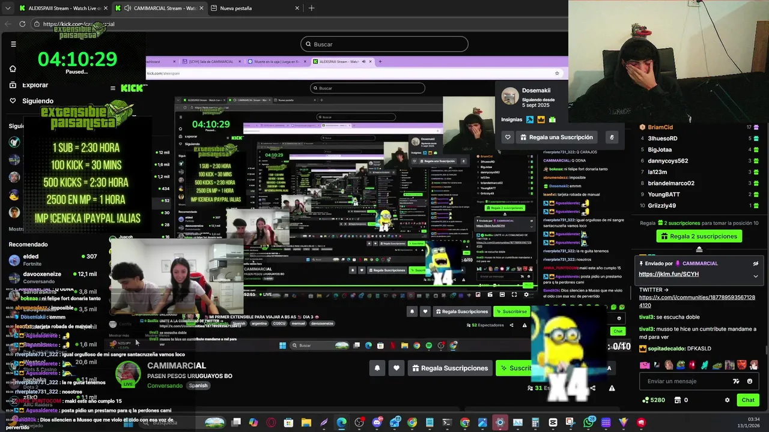
Task: Select dannycoys562 in gift leaderboard
Action: pos(668,161)
